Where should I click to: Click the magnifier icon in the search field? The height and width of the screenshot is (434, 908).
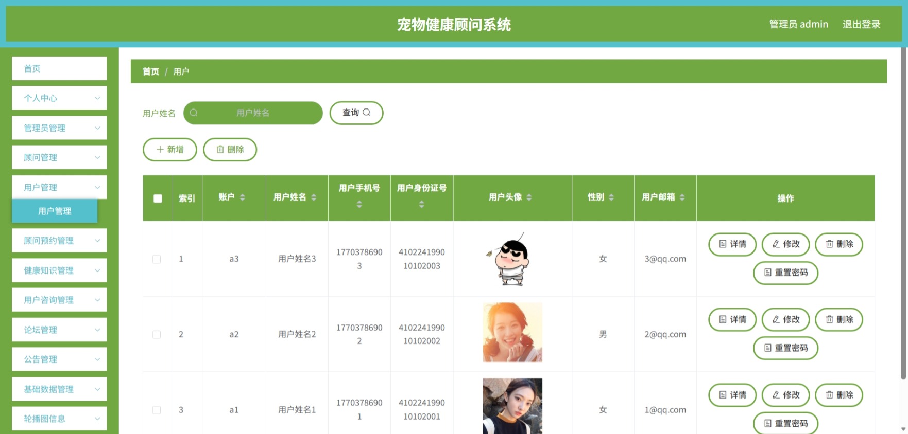[x=194, y=113]
